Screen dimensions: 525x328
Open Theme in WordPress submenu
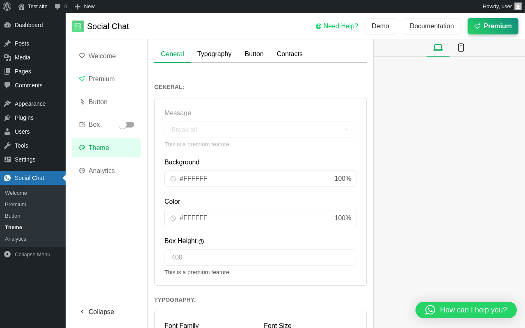(x=14, y=227)
